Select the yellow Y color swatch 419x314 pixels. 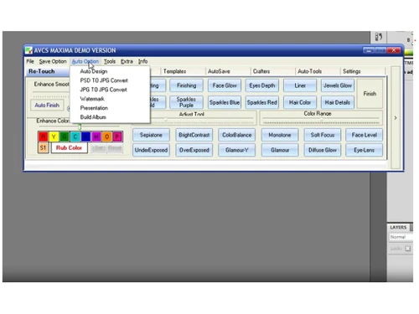tap(54, 136)
